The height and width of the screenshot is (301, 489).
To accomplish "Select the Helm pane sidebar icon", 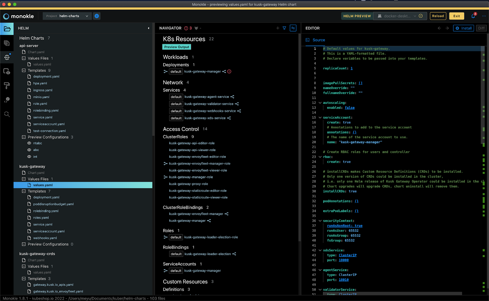I will [7, 57].
